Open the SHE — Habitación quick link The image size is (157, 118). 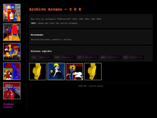tap(111, 57)
